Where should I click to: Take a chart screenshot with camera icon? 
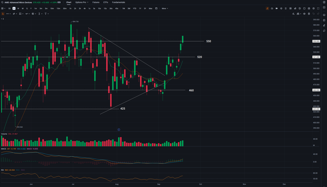309,8
